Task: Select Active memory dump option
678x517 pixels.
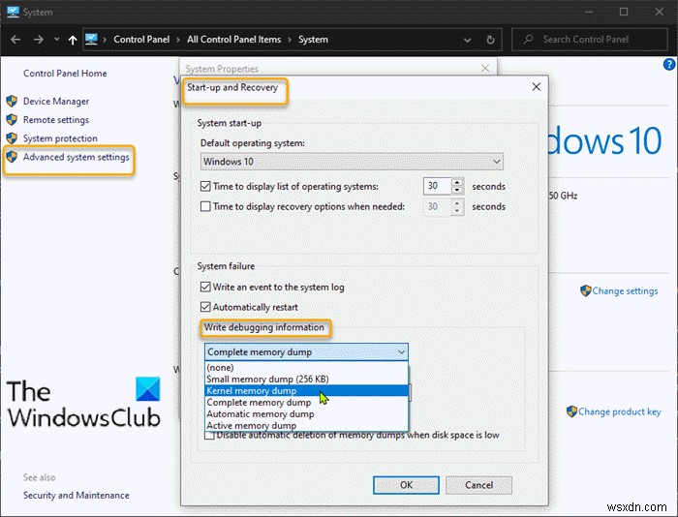Action: tap(306, 425)
